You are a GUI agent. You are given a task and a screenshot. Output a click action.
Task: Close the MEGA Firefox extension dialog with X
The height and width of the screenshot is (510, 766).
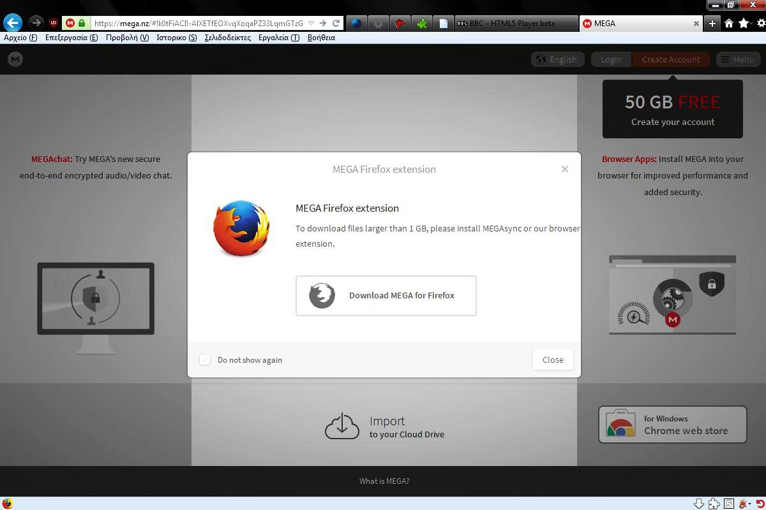[564, 169]
